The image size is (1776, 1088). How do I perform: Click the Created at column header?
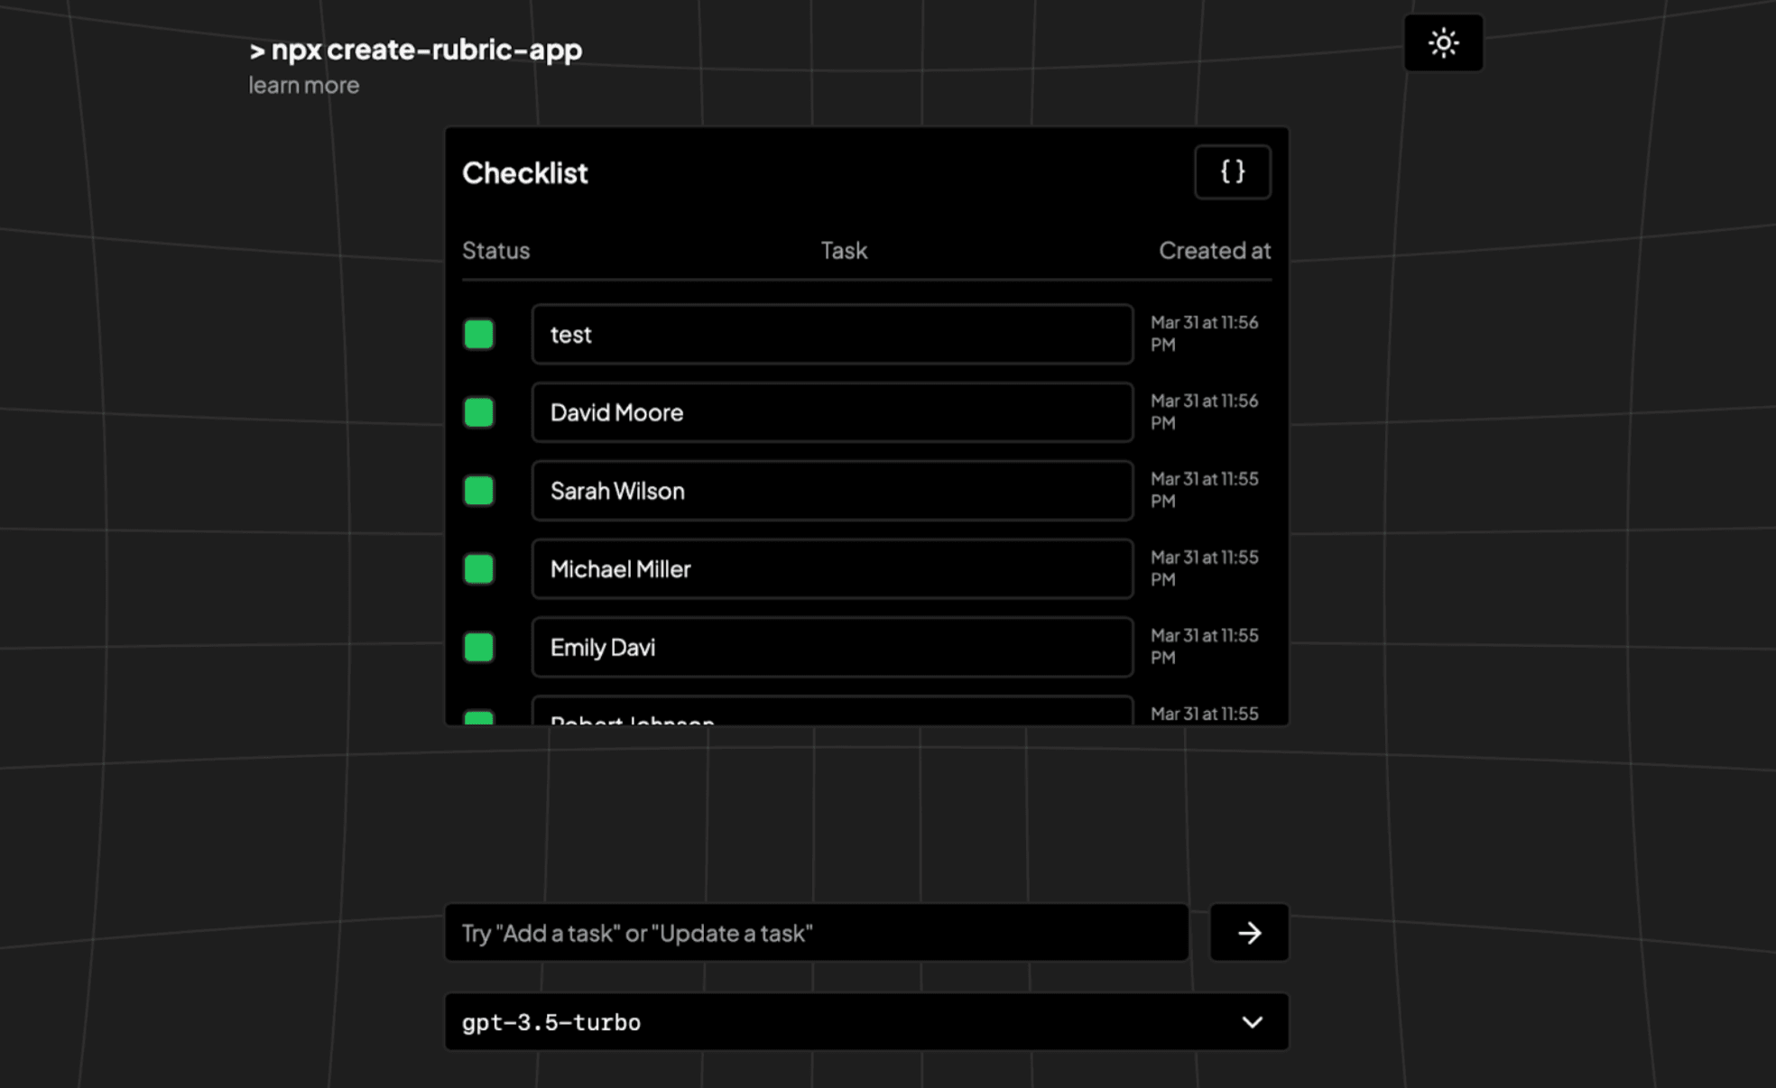(1214, 250)
